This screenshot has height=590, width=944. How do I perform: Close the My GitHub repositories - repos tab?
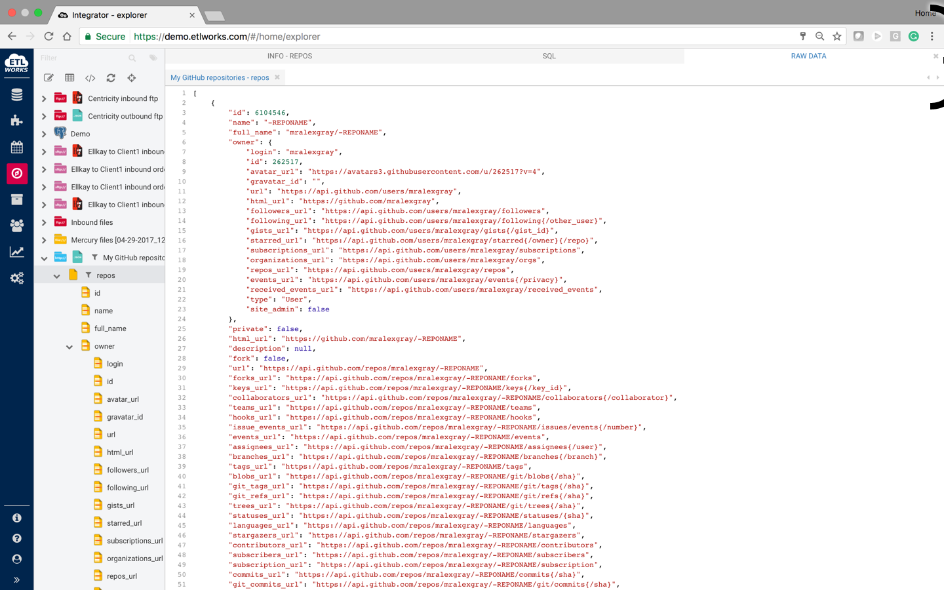277,77
